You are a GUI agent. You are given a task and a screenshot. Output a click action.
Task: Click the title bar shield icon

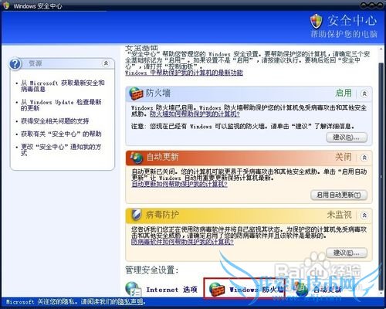(x=6, y=5)
